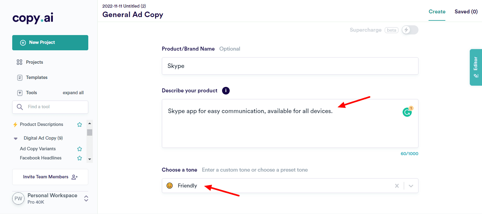Open the tone dropdown chevron
The height and width of the screenshot is (214, 482).
[411, 186]
